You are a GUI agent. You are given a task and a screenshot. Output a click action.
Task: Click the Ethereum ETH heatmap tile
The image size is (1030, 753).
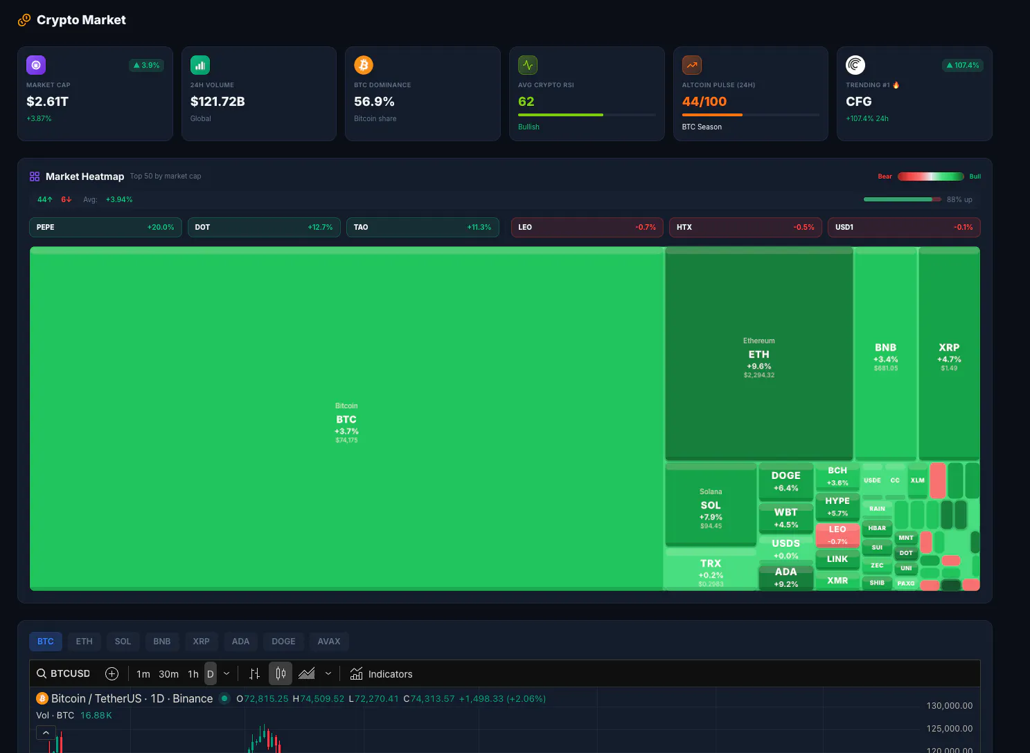coord(759,354)
